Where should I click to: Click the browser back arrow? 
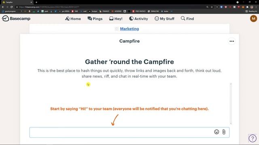click(x=3, y=7)
